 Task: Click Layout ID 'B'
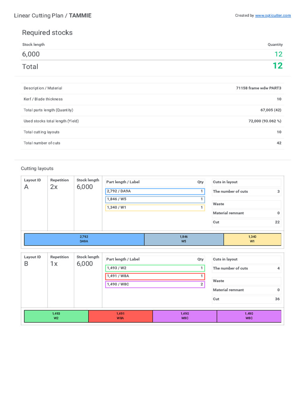26,264
